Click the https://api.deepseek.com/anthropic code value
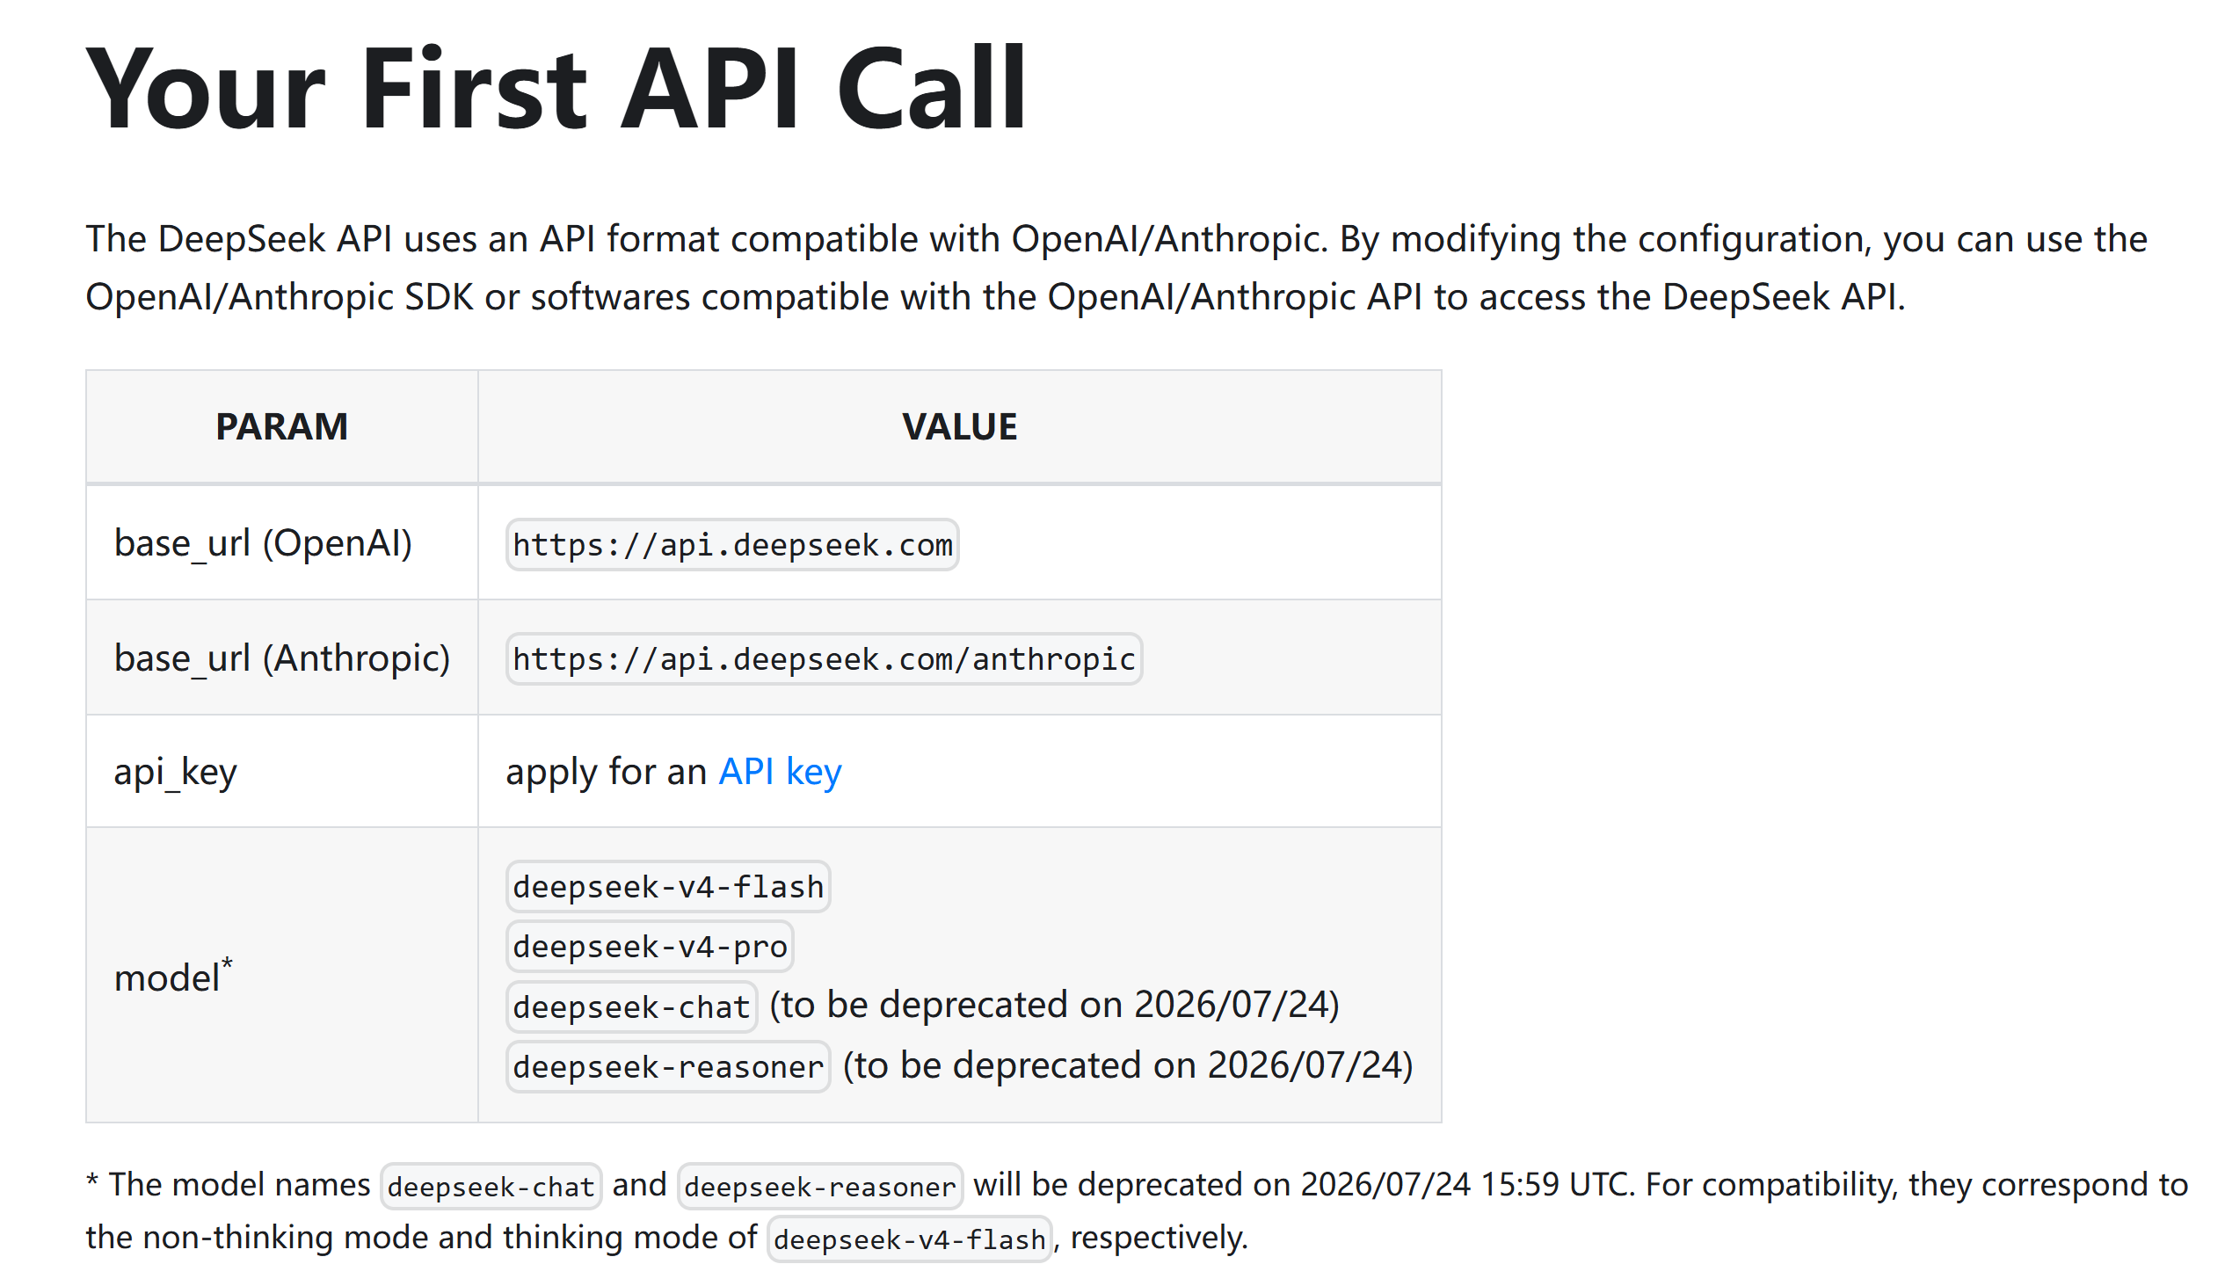This screenshot has height=1286, width=2232. click(x=824, y=659)
